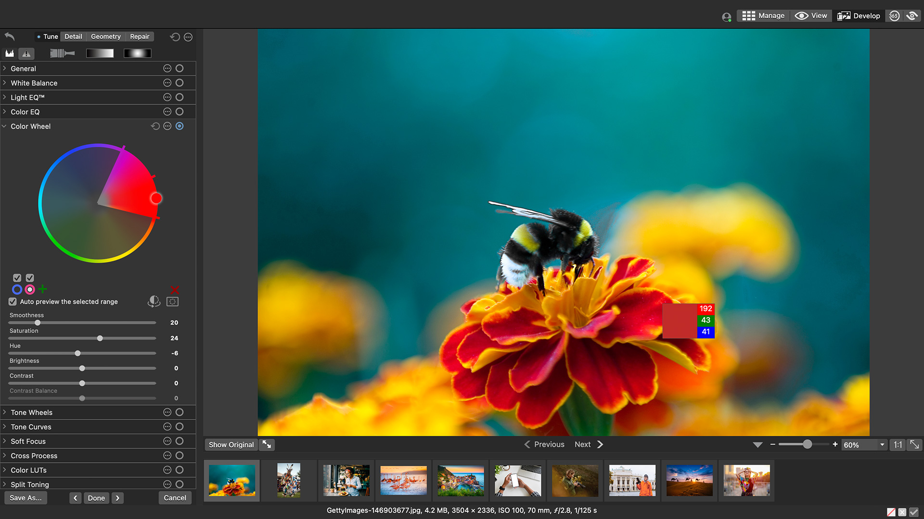Click the full screen toggle icon near Show Original

coord(267,445)
